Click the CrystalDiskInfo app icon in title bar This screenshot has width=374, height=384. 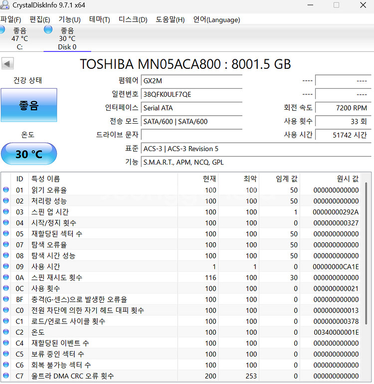click(x=5, y=5)
